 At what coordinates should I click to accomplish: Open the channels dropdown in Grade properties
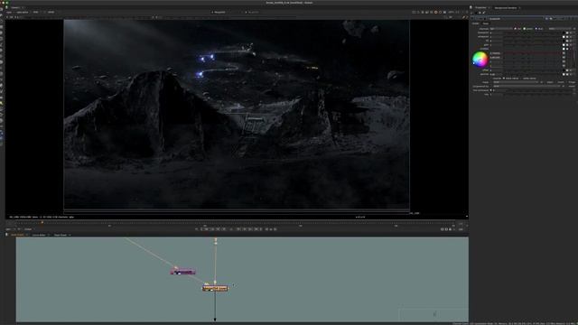[501, 28]
